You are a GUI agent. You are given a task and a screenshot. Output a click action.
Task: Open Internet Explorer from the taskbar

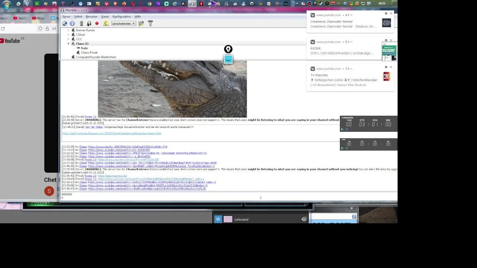tap(175, 4)
